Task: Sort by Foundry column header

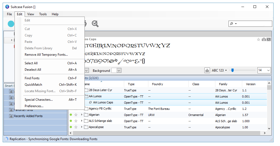Action: point(168,84)
